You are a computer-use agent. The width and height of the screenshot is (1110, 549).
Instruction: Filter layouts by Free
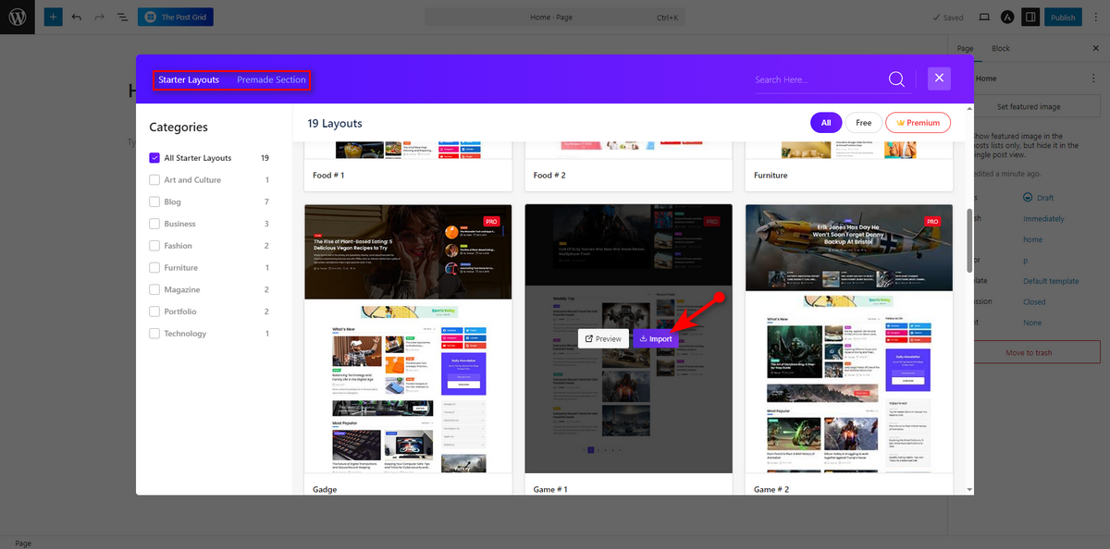pos(863,122)
